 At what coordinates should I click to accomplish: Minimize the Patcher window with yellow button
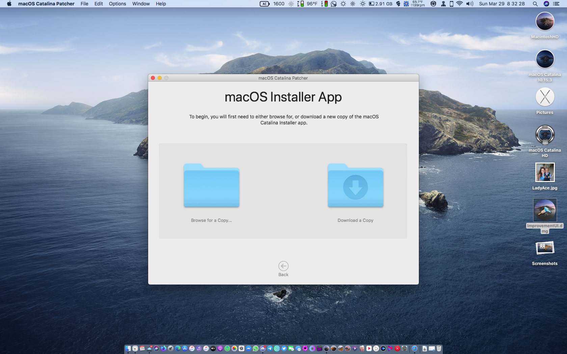tap(160, 78)
